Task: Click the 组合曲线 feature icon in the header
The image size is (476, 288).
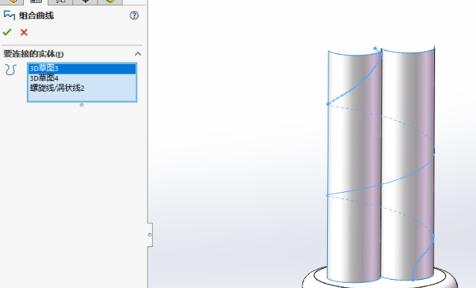Action: click(9, 15)
